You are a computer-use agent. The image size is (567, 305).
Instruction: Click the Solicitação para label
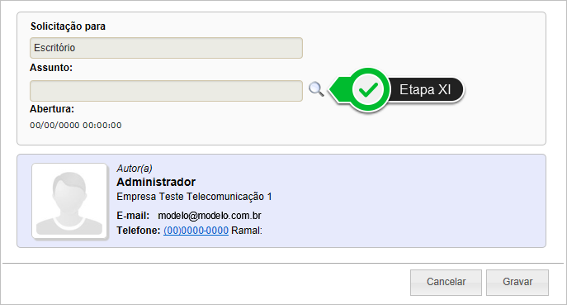(68, 26)
